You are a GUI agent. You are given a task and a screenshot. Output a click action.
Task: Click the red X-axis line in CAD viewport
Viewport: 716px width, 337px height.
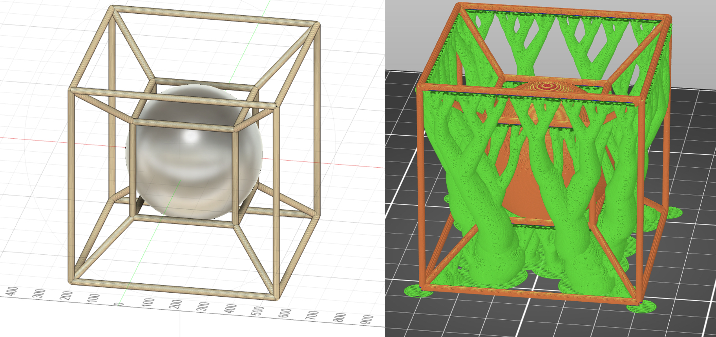coord(39,140)
